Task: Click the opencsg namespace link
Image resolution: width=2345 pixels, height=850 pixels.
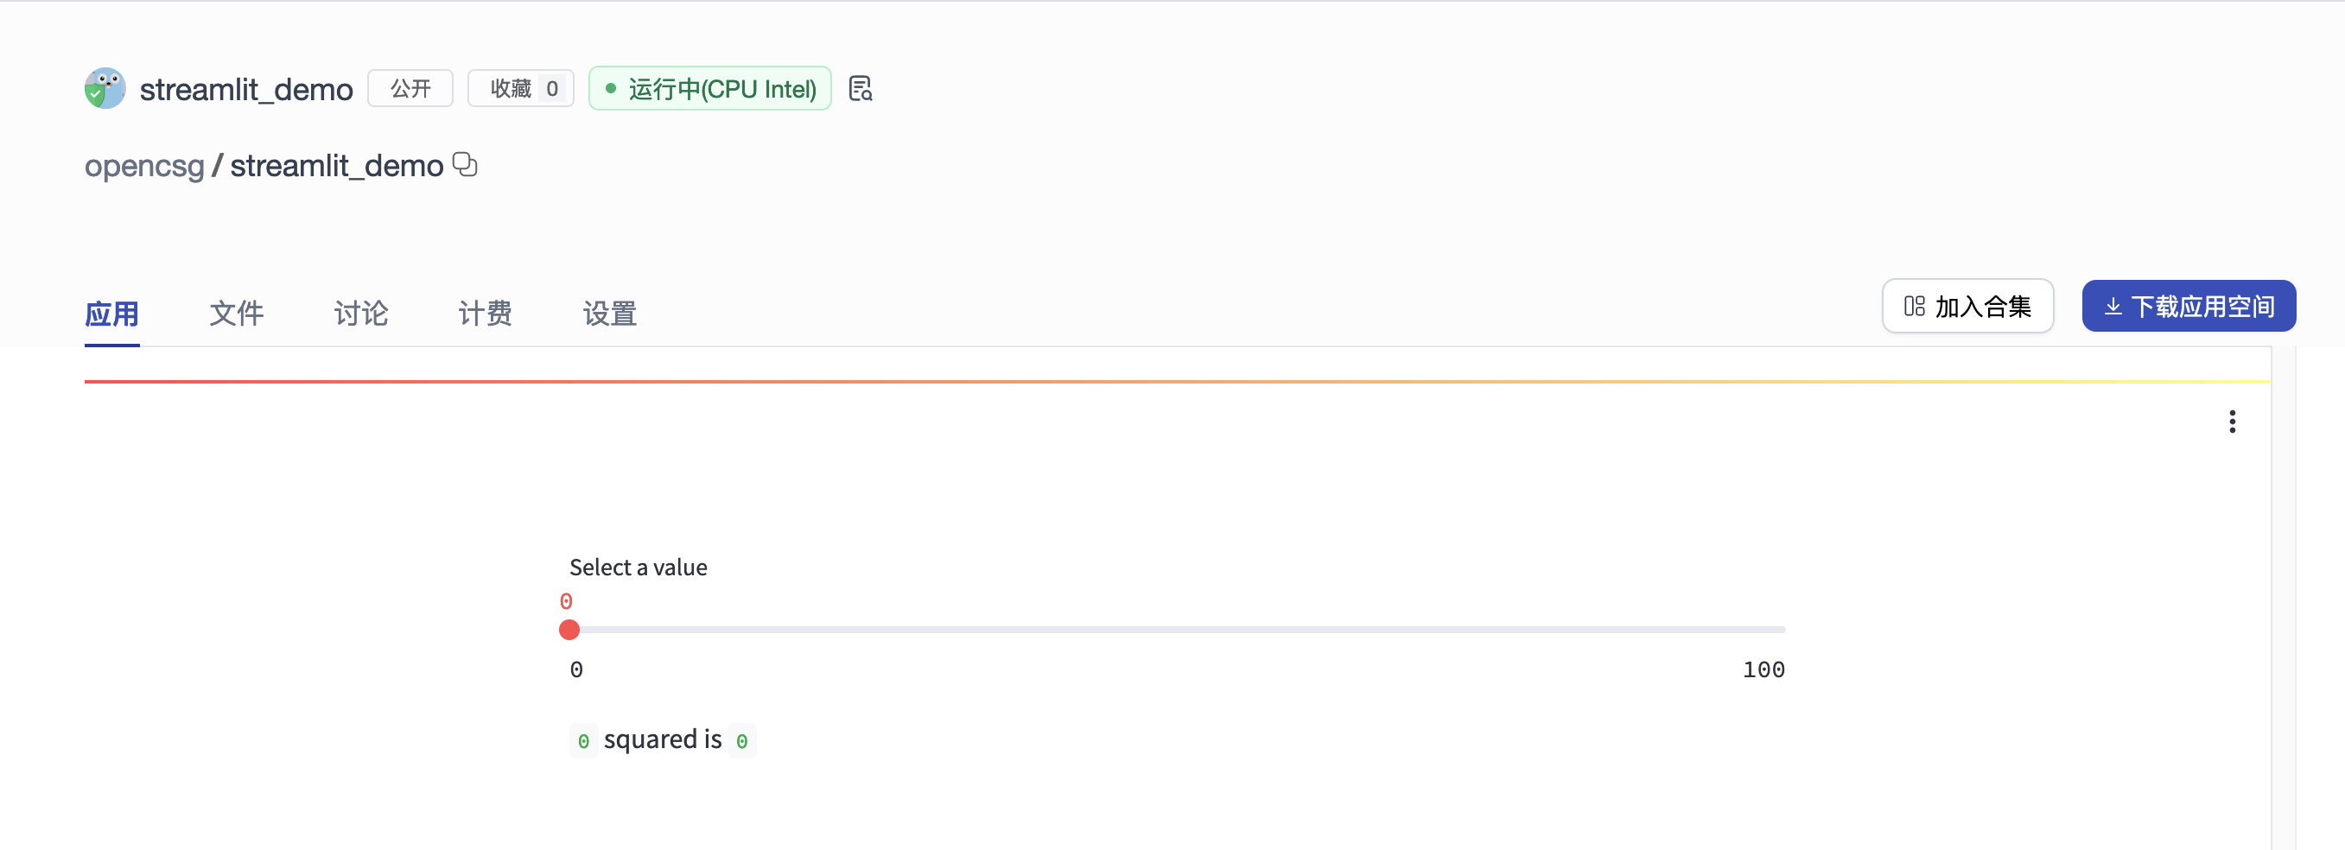Action: 145,166
